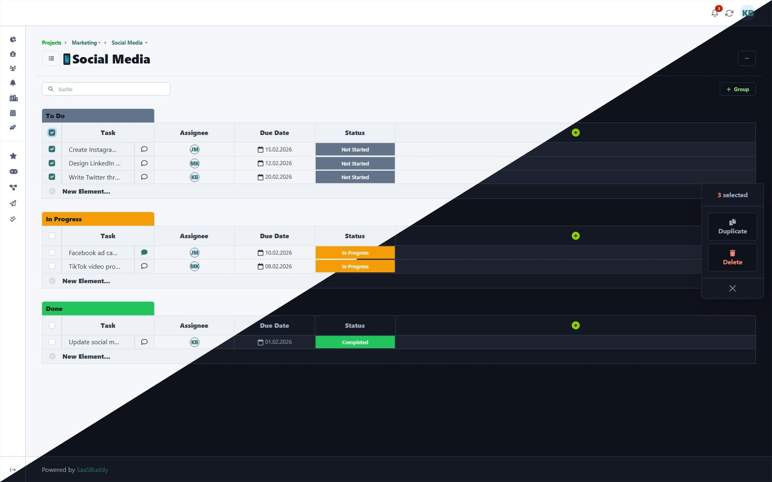Click the sync/refresh icon at top right
This screenshot has width=772, height=482.
pos(730,13)
